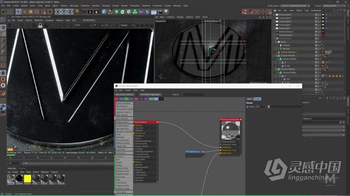The height and width of the screenshot is (196, 350).
Task: Select the yellow material swatch
Action: pyautogui.click(x=27, y=179)
